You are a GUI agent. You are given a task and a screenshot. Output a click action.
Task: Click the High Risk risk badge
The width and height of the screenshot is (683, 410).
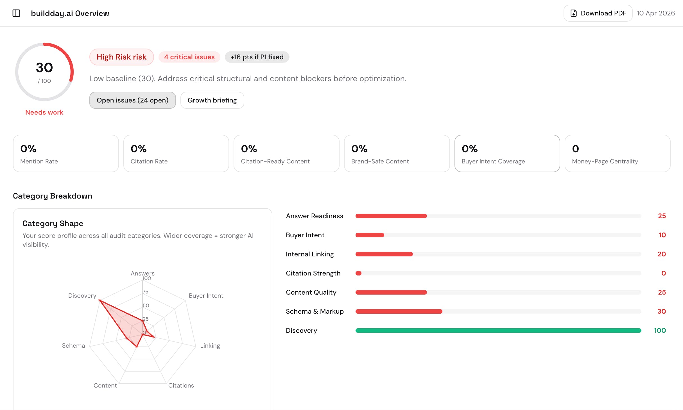click(x=121, y=57)
